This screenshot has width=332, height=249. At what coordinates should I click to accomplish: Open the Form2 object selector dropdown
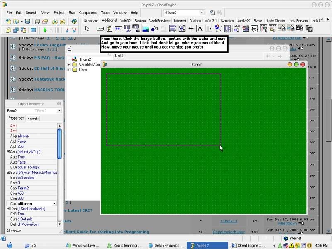click(x=59, y=111)
